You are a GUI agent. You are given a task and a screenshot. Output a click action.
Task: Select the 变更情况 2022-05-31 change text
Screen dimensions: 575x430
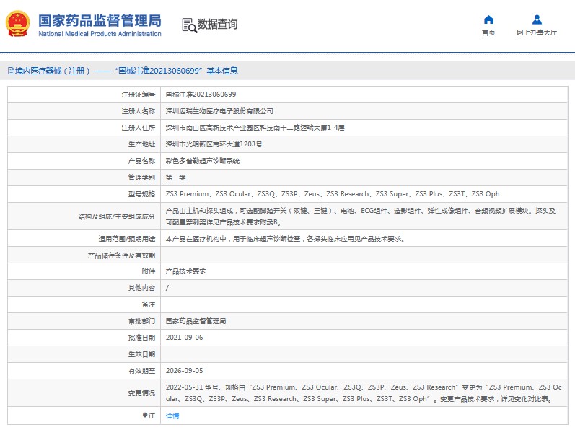pos(364,393)
